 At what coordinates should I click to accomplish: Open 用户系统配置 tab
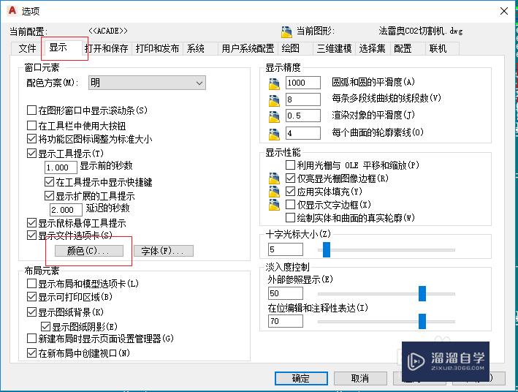(248, 48)
